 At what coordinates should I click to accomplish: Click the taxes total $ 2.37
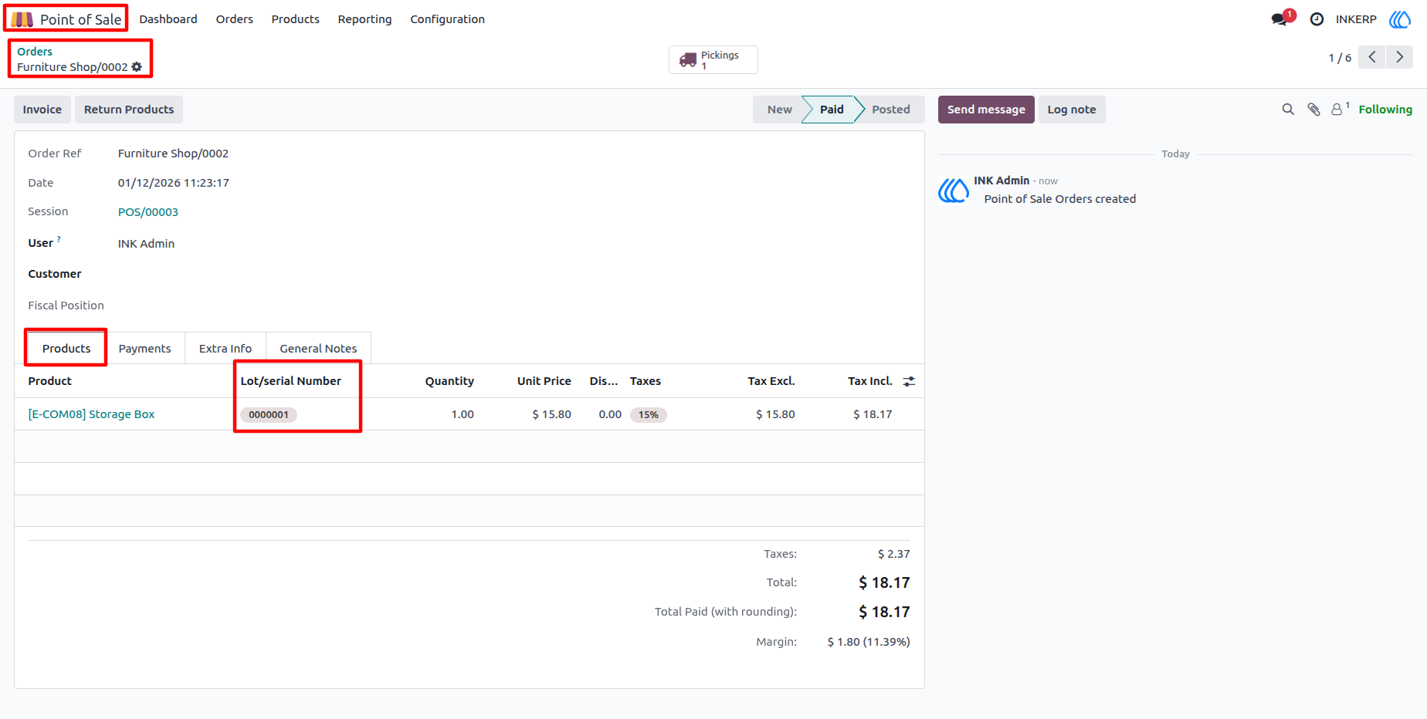click(894, 554)
